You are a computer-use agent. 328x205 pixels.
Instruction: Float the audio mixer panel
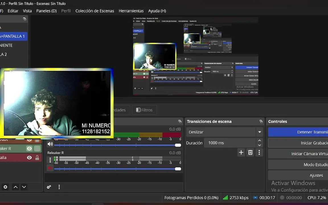(x=180, y=121)
